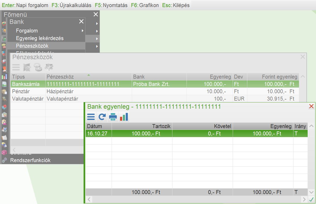Expand the first Főmenü submenu arrow
Image resolution: width=316 pixels, height=204 pixels.
[x=97, y=24]
